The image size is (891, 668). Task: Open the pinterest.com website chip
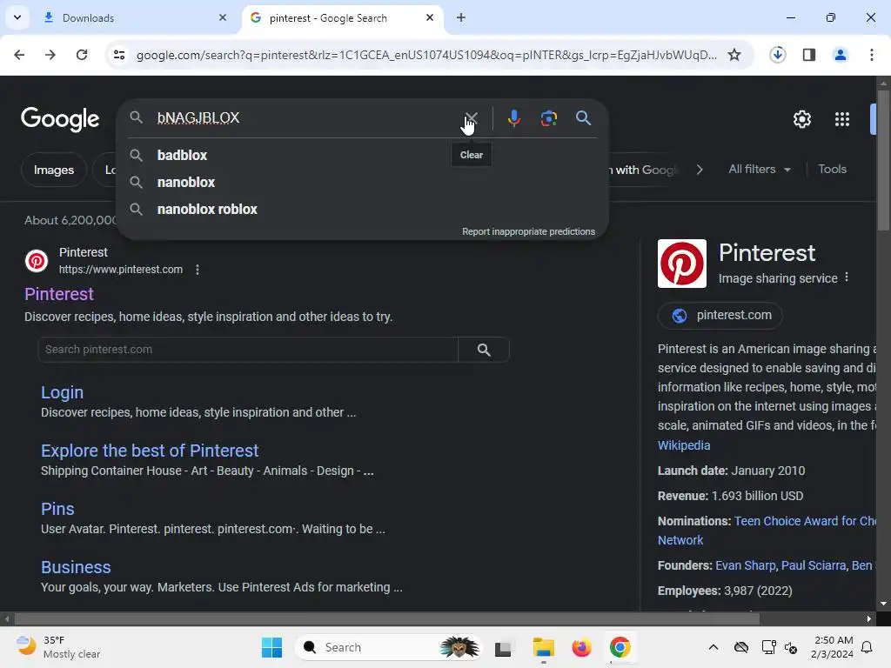click(x=720, y=316)
